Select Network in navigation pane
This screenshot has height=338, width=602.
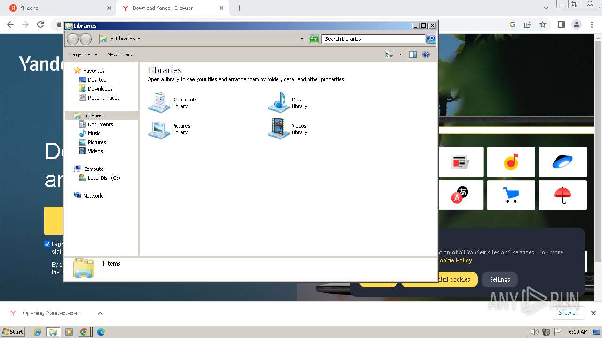(x=93, y=196)
